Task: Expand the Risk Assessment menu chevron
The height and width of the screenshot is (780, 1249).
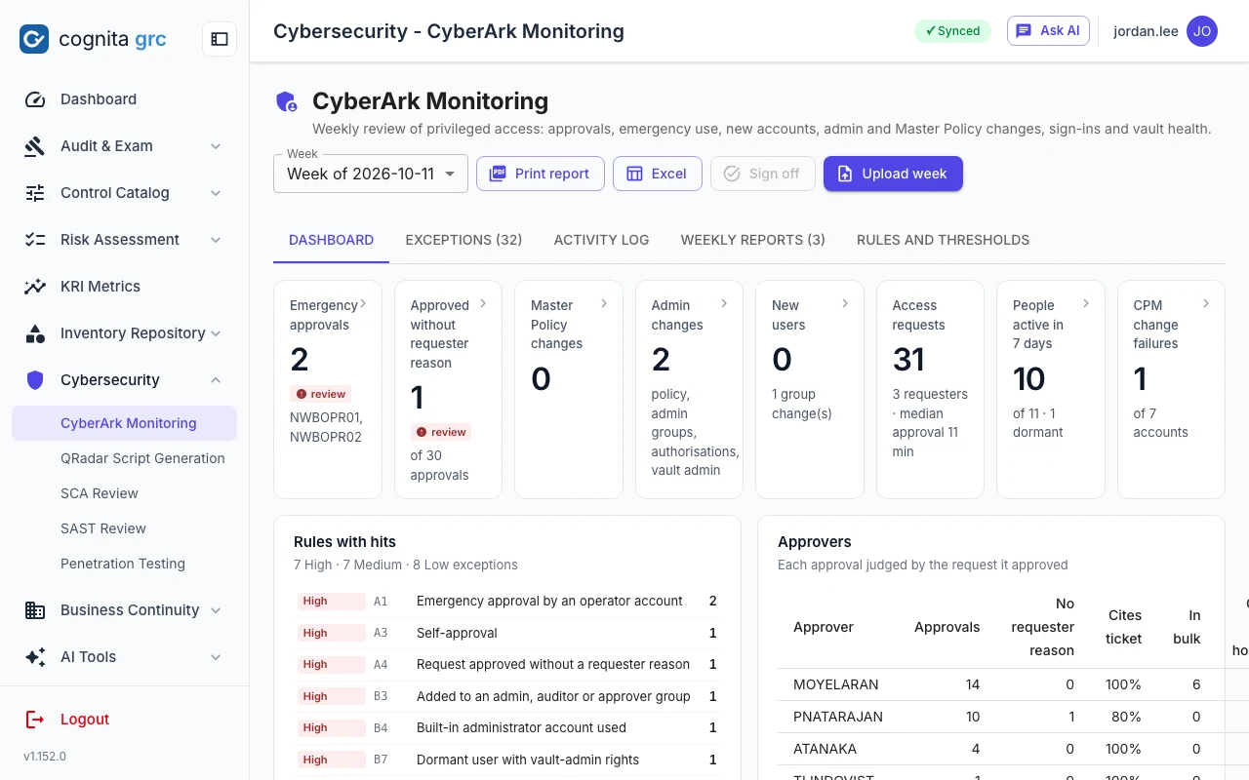Action: tap(216, 240)
